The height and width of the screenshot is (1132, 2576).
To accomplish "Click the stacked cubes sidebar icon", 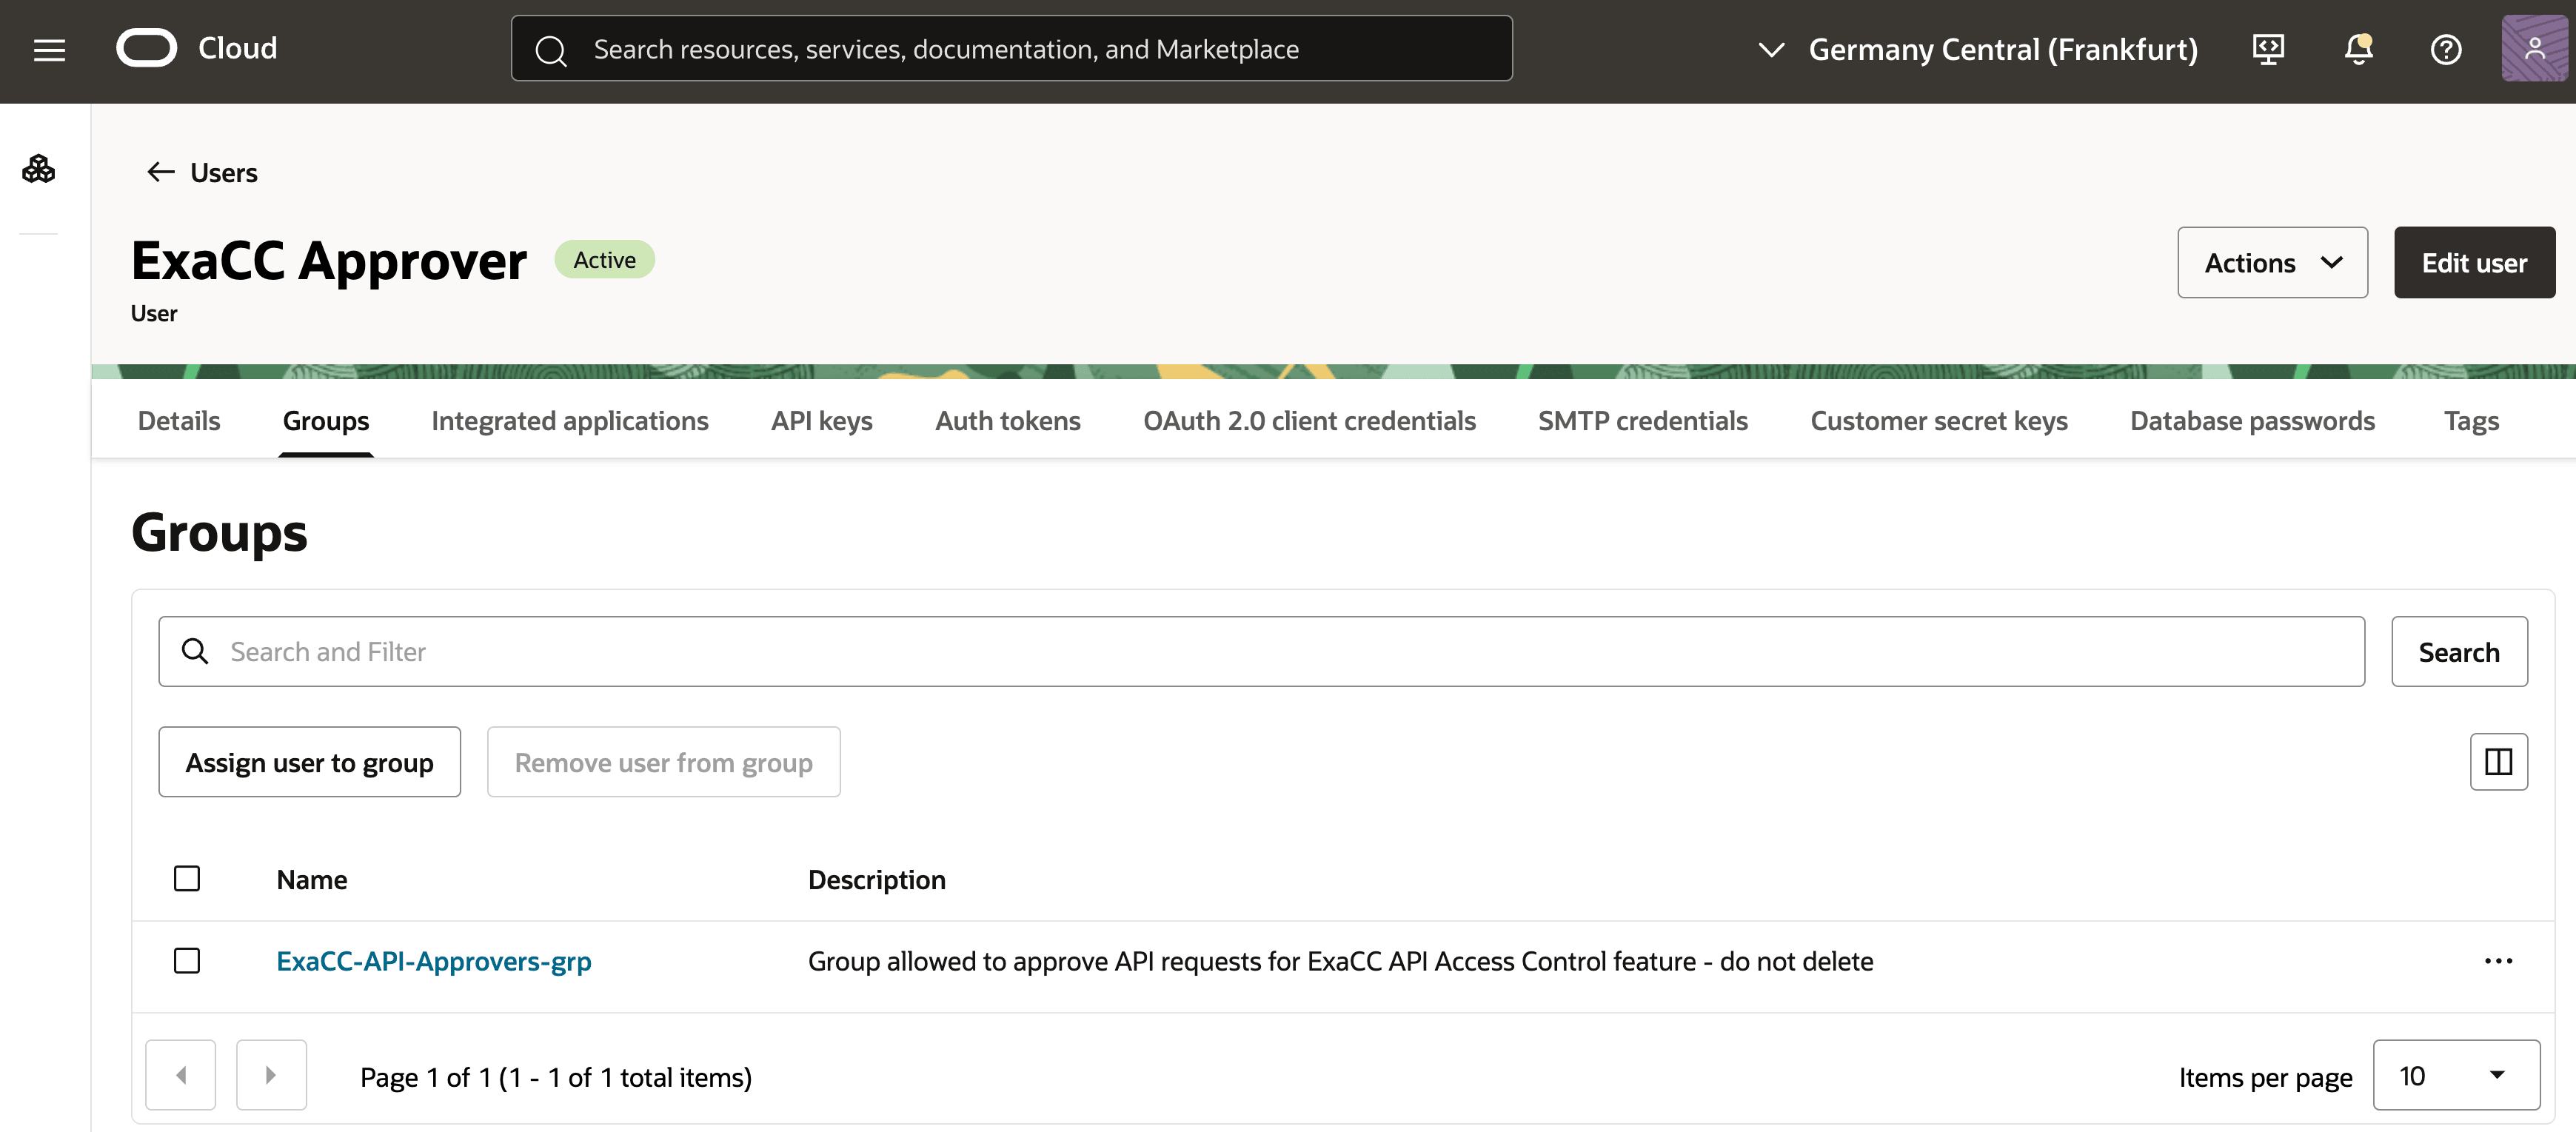I will click(39, 169).
